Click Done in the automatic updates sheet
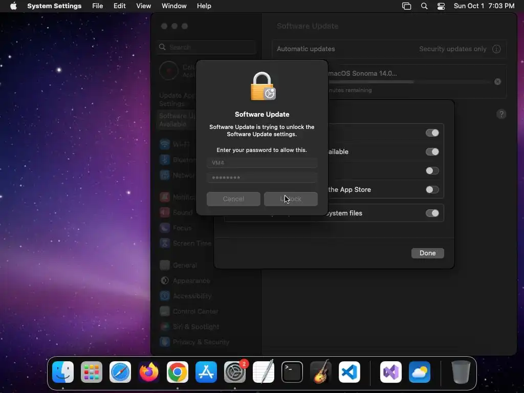This screenshot has height=393, width=524. 427,253
